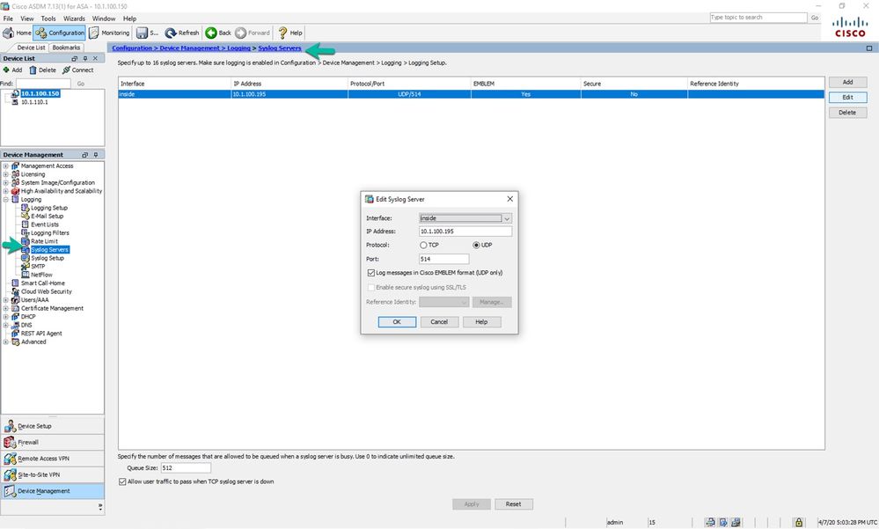Viewport: 879px width, 529px height.
Task: Select Logging Setup in the tree
Action: tap(48, 208)
